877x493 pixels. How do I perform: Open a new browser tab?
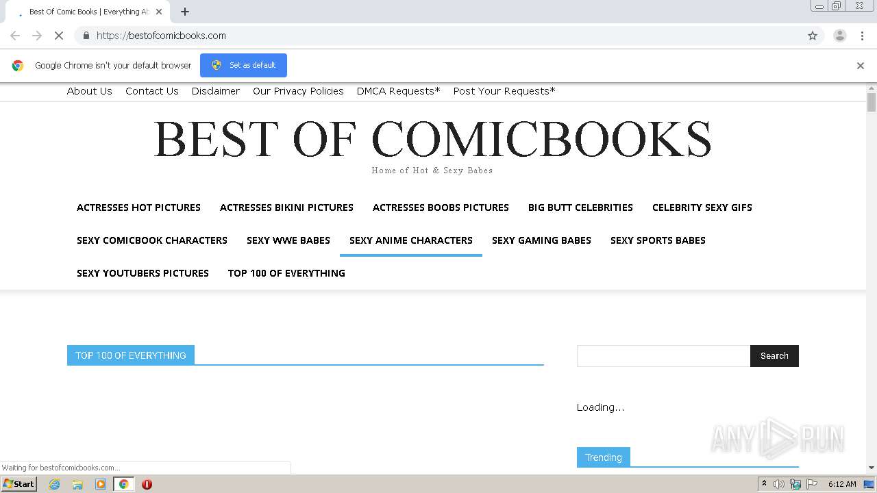point(185,12)
